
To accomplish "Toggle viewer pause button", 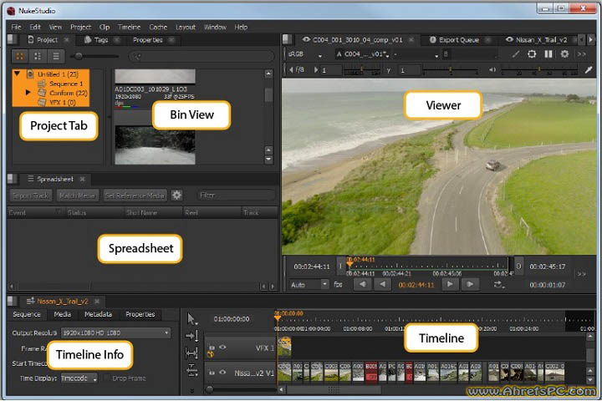I will (x=548, y=54).
